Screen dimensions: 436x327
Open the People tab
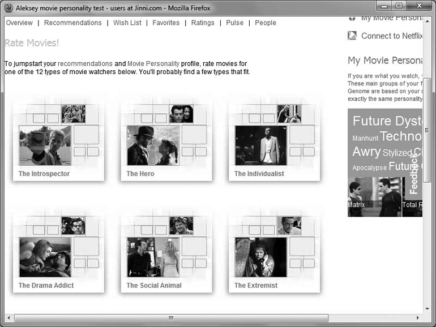[x=266, y=23]
